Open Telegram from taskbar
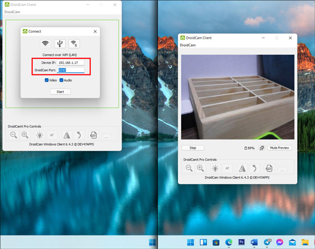This screenshot has height=249, width=315. (x=267, y=242)
